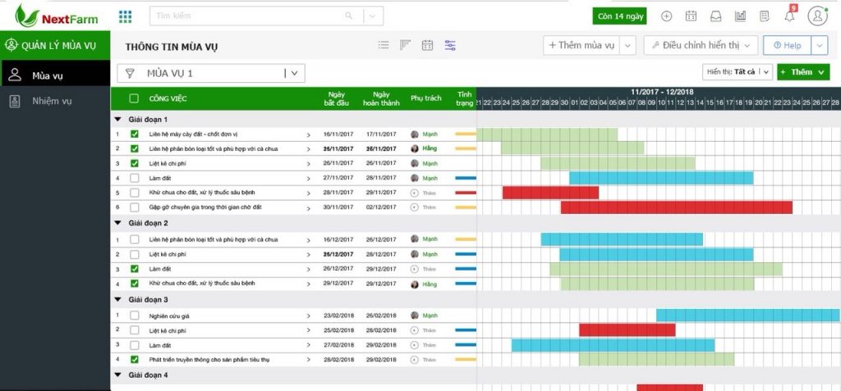
Task: Check the 'Gặp gỡ chuyên gia' task checkbox
Action: (x=135, y=207)
